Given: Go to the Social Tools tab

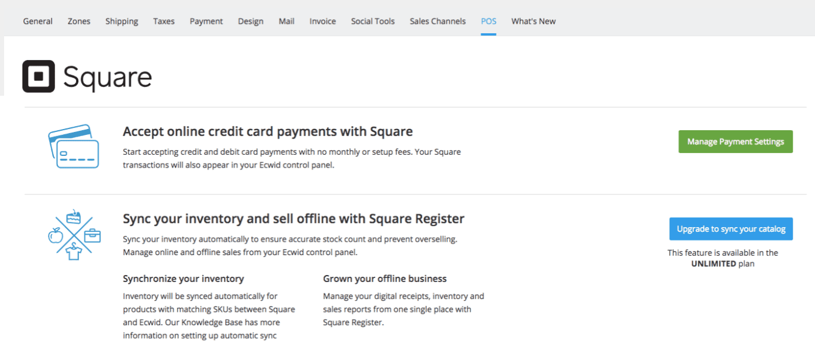Looking at the screenshot, I should pos(373,21).
